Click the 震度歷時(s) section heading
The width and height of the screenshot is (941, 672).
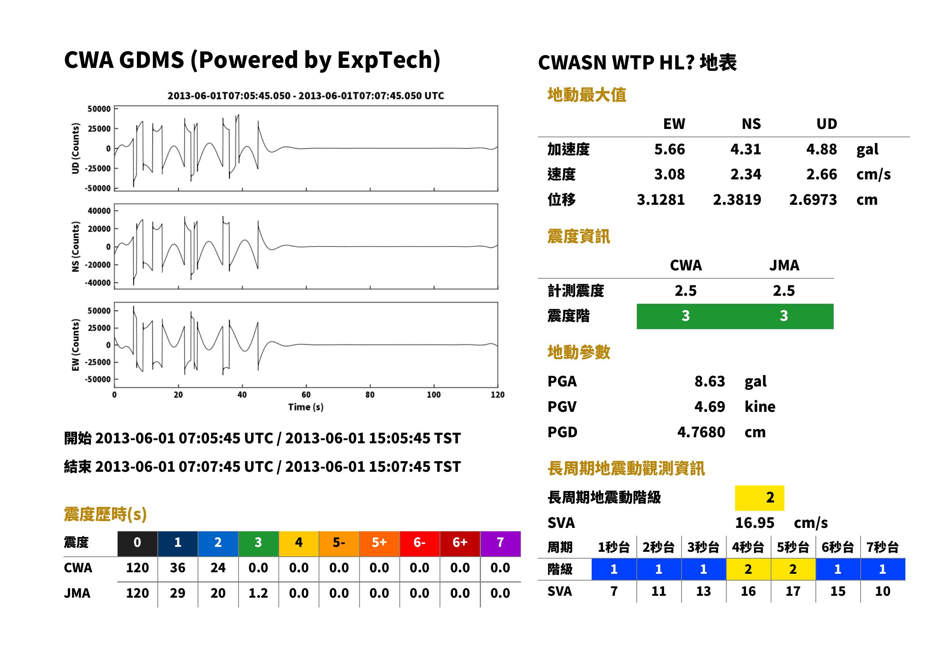coord(105,514)
